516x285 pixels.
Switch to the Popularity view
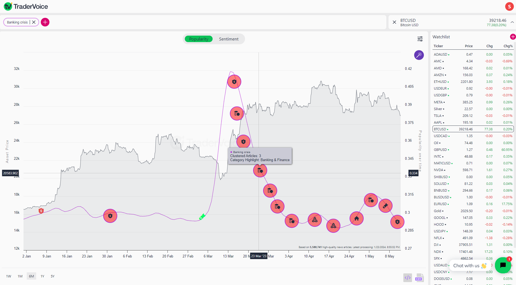tap(199, 39)
